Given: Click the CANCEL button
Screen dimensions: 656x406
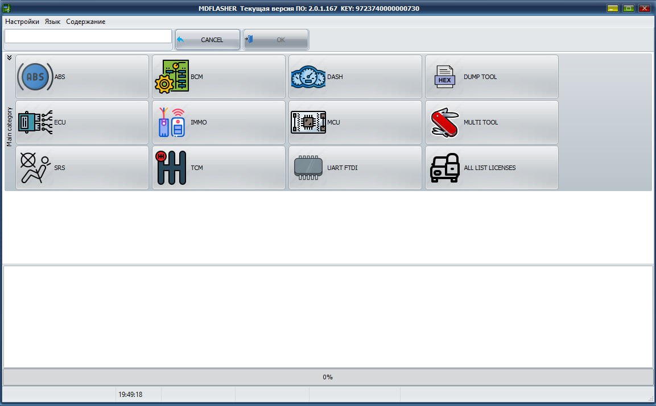Looking at the screenshot, I should pyautogui.click(x=208, y=40).
